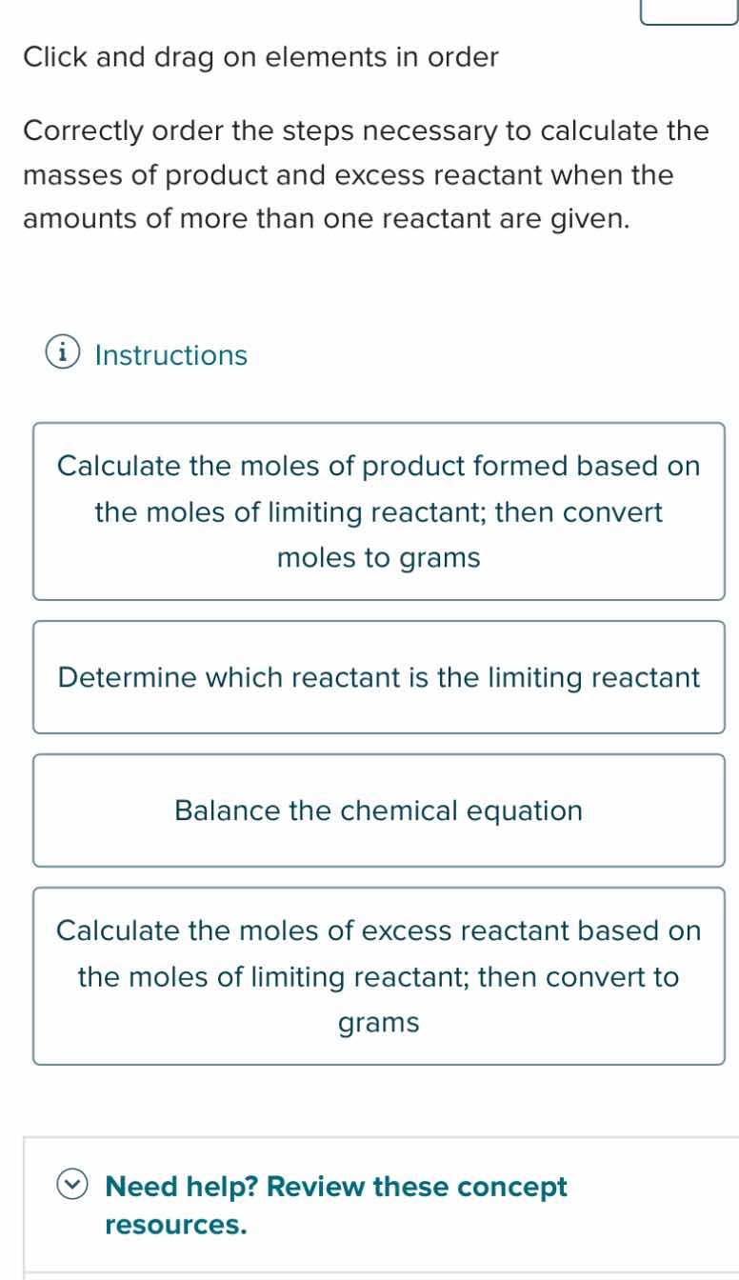The width and height of the screenshot is (739, 1280).
Task: Click the card about excess reactant moles
Action: coord(379,976)
